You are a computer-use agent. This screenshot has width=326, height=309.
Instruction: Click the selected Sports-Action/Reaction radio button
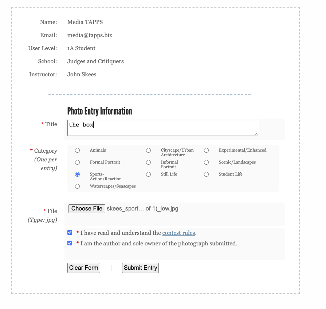[77, 174]
